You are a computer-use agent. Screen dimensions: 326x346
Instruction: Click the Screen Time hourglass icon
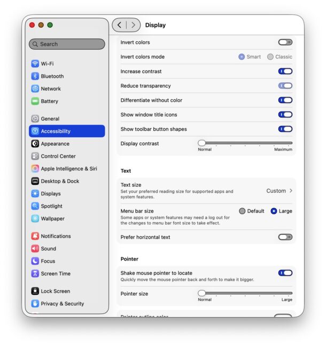pos(35,273)
